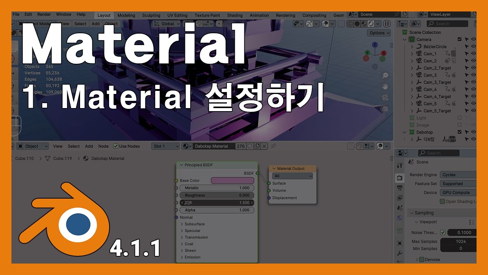Screen dimensions: 488x275
Task: Open Device dropdown showing GPU Compute
Action: point(458,192)
